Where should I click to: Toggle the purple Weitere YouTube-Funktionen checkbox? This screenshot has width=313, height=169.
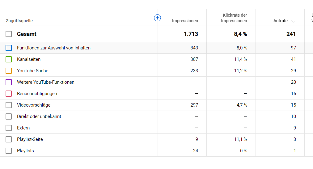pos(9,82)
